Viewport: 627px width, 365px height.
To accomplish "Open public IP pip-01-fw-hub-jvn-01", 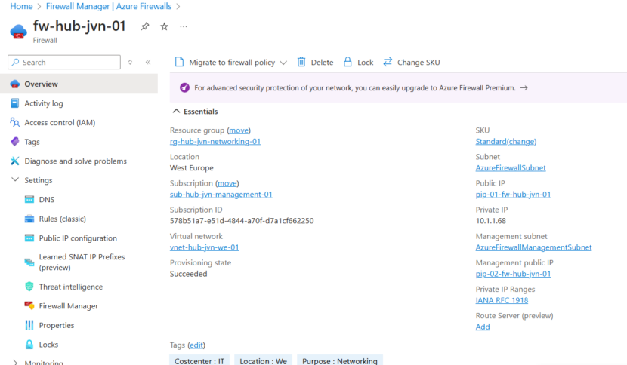I will tap(513, 195).
